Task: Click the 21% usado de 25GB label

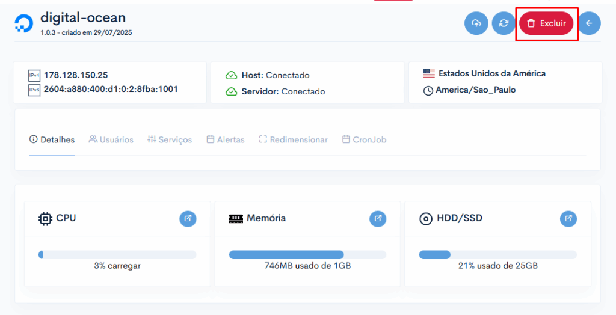Action: (x=497, y=266)
